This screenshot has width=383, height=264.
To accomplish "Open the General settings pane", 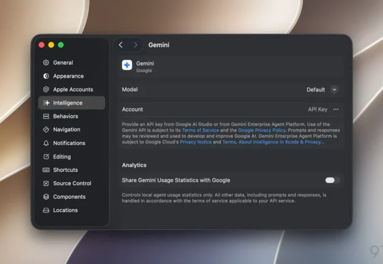I will (x=71, y=63).
